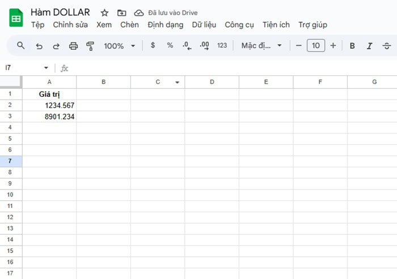The height and width of the screenshot is (279, 397).
Task: Toggle italic formatting
Action: pos(369,46)
